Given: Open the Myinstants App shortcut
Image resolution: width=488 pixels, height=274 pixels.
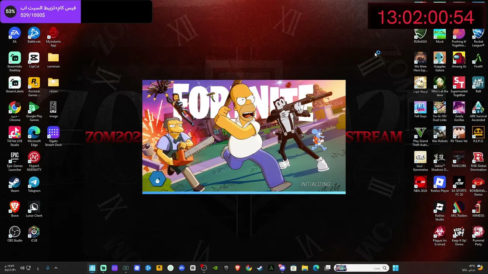Looking at the screenshot, I should [53, 37].
